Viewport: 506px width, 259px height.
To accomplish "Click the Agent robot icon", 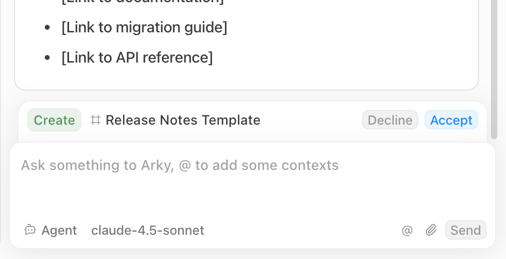I will pyautogui.click(x=30, y=230).
